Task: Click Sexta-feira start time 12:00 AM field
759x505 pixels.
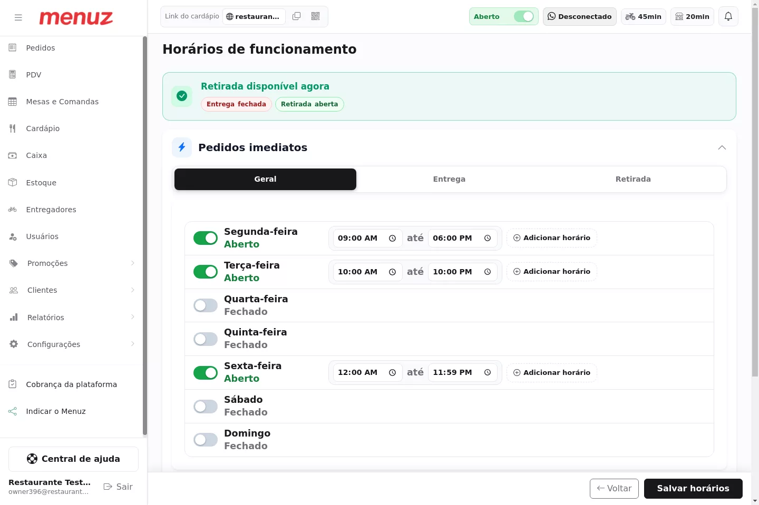Action: tap(367, 372)
